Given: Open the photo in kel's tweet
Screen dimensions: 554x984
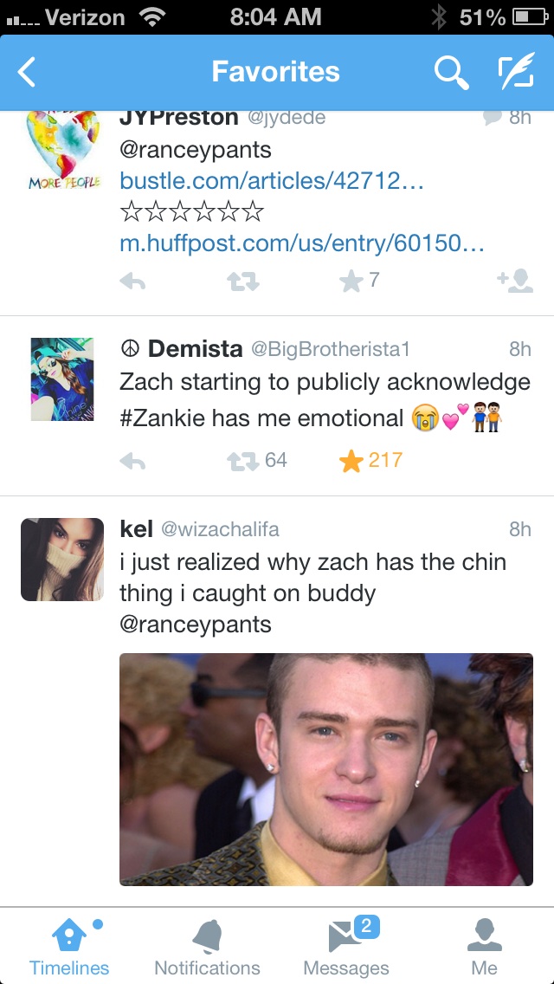Looking at the screenshot, I should click(325, 769).
